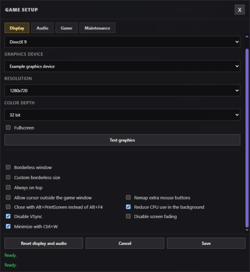250x272 pixels.
Task: Save the game setup settings
Action: (206, 243)
